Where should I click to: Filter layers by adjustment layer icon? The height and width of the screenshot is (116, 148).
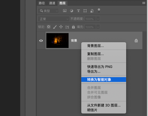point(71,11)
